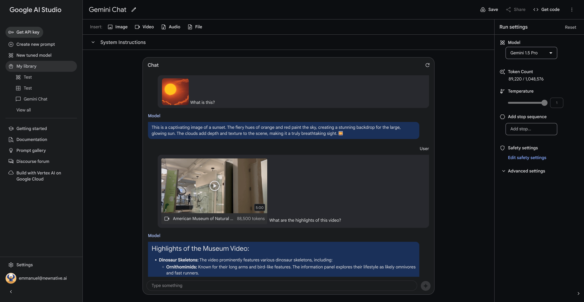Click the Safety settings shield icon
Viewport: 584px width, 302px height.
tap(502, 148)
